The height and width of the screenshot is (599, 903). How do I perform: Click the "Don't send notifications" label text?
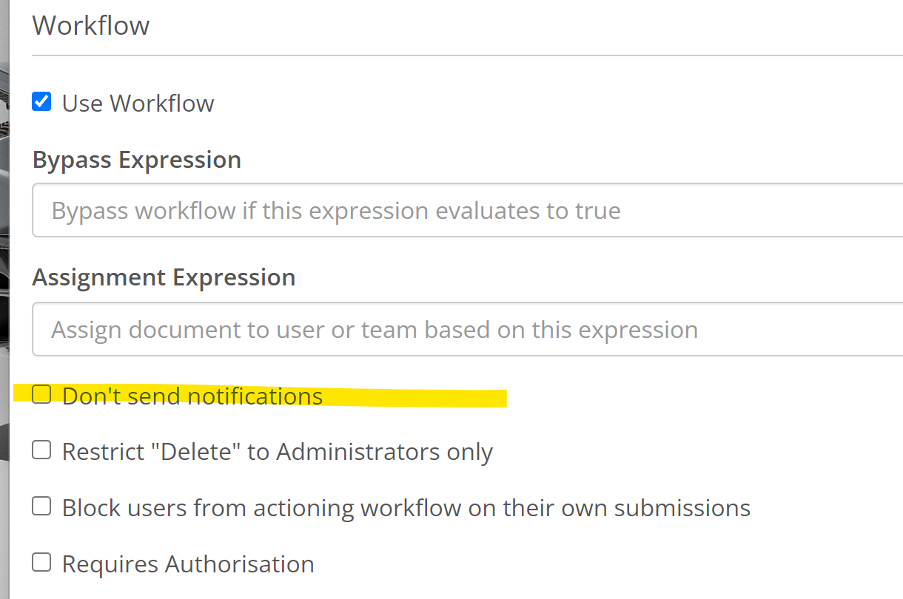(192, 396)
